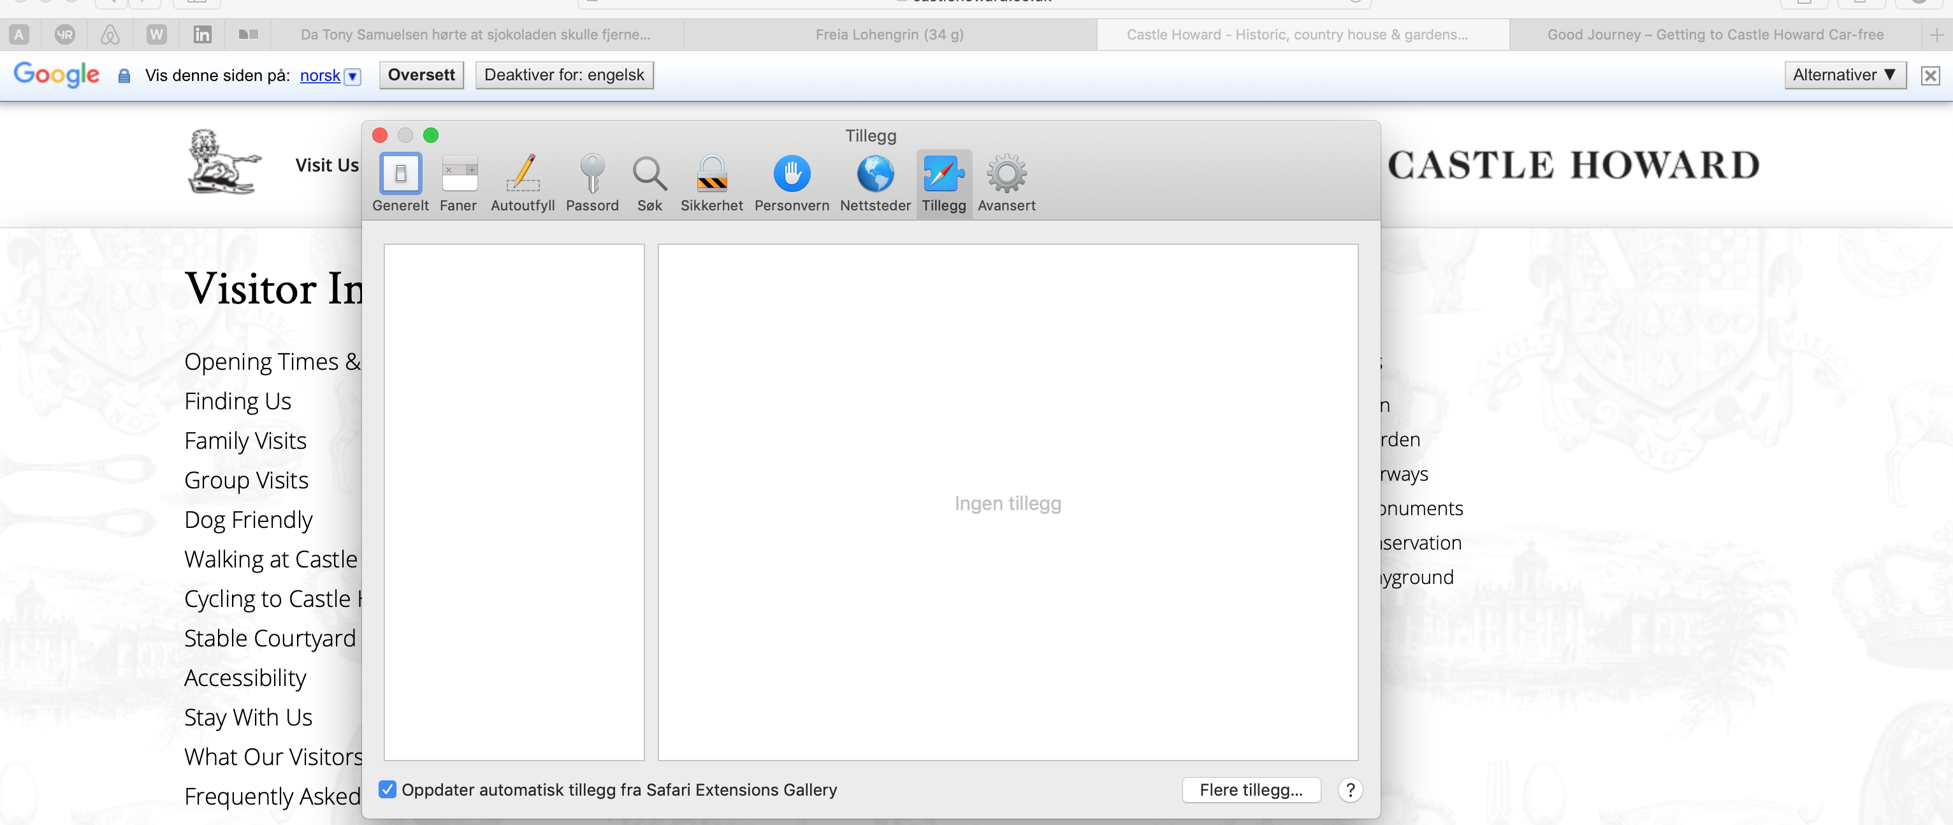Switch to Freia Lohengrin tab
1953x825 pixels.
coord(889,35)
